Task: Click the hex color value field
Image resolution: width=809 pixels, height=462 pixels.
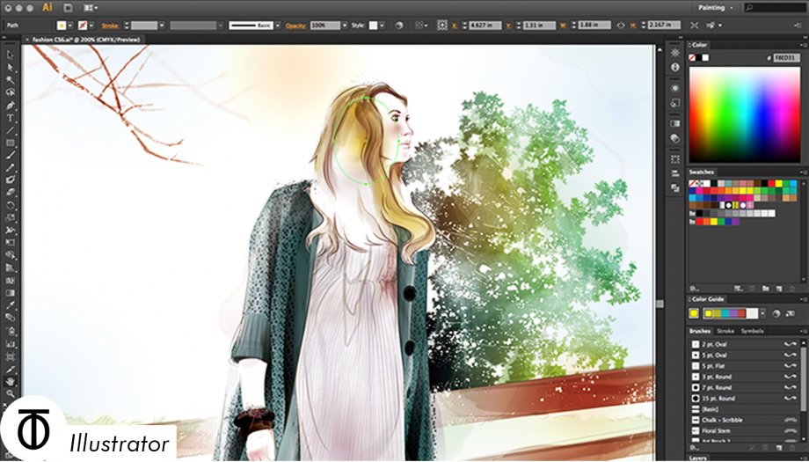Action: click(x=786, y=58)
